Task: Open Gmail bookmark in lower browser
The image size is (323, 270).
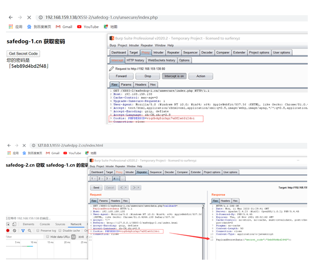Action: 53,153
